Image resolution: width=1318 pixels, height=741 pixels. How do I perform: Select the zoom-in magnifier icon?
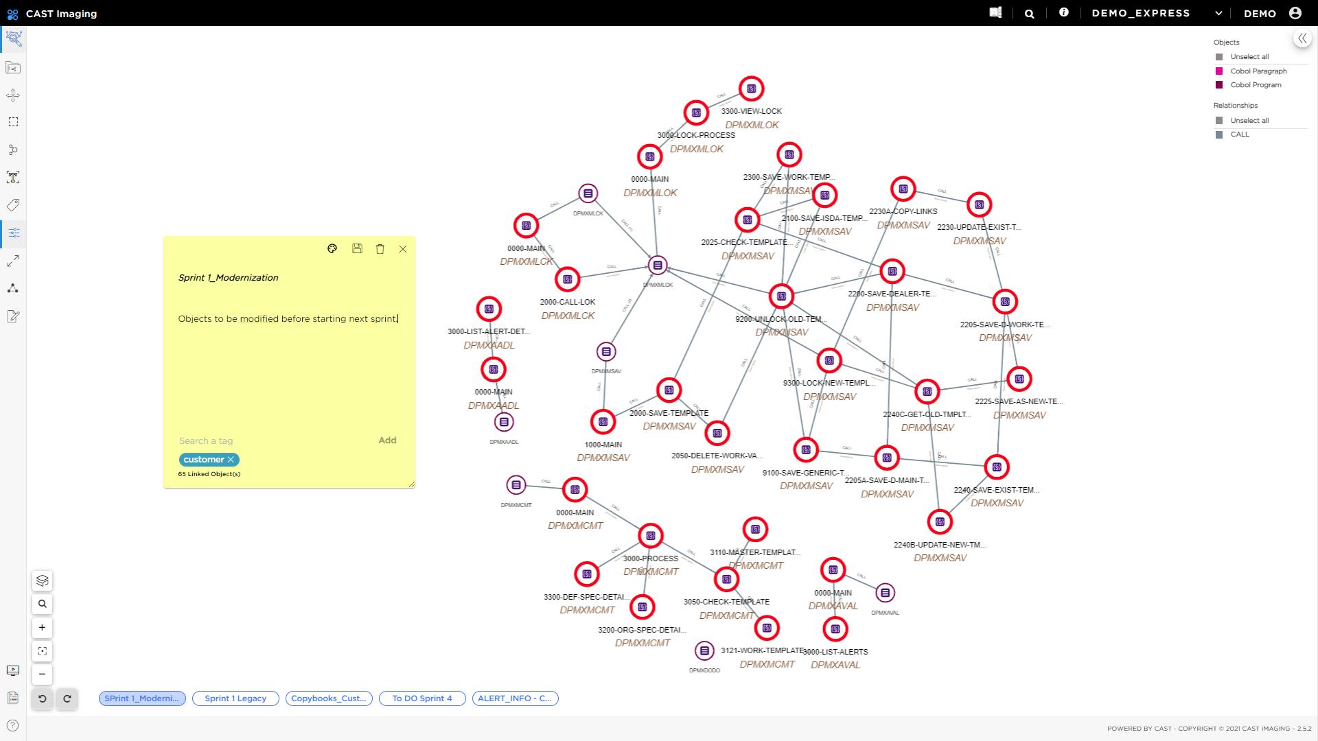click(x=42, y=627)
